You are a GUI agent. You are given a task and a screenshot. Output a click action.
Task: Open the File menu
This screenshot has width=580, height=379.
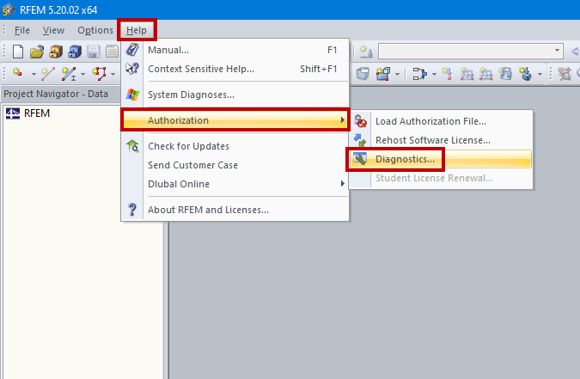coord(22,30)
